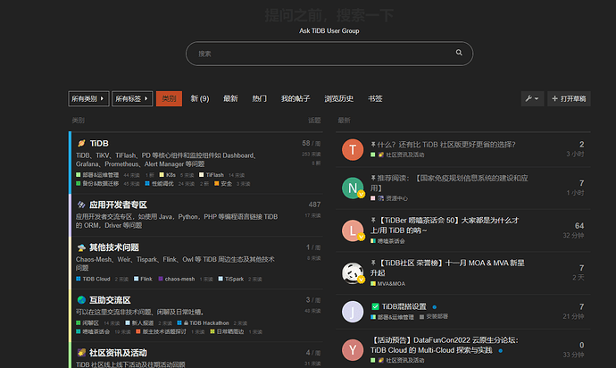Click green solved checkmark on TiDB混搭设置
The height and width of the screenshot is (368, 616).
coord(375,306)
